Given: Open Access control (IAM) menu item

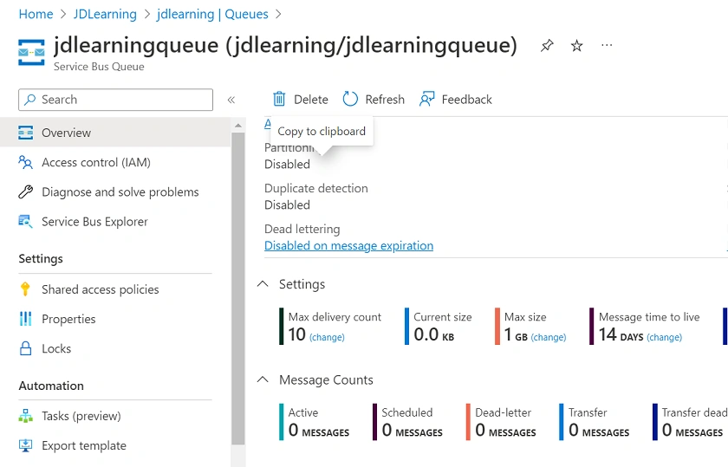Looking at the screenshot, I should coord(115,163).
